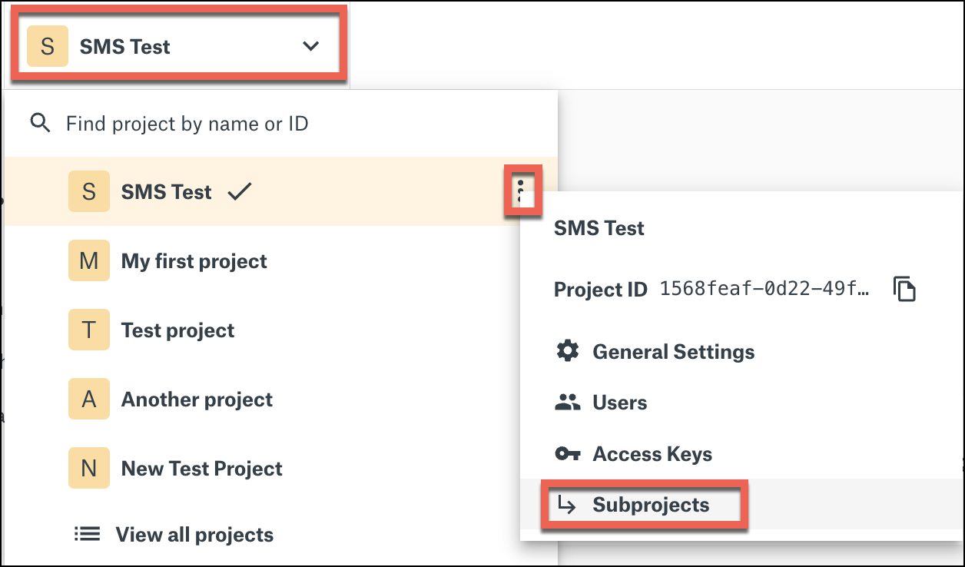This screenshot has height=567, width=965.
Task: Click the key icon for Access Keys
Action: [x=569, y=454]
